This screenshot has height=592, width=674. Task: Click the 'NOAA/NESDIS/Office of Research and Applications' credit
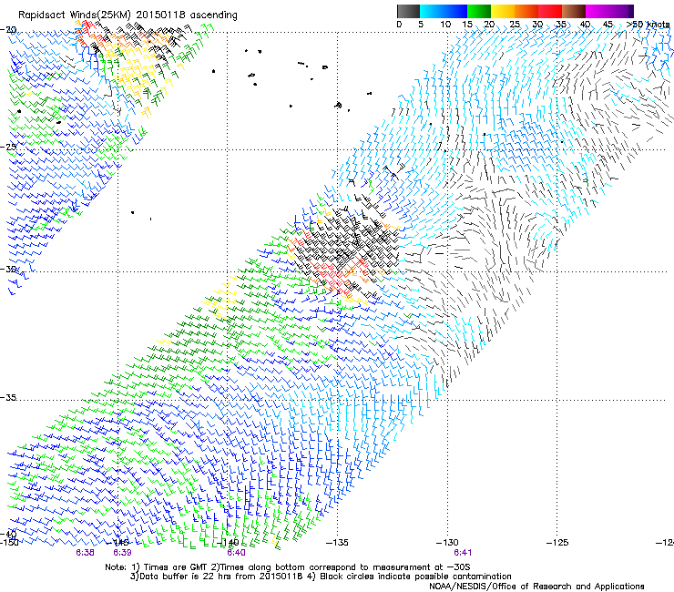click(x=536, y=587)
